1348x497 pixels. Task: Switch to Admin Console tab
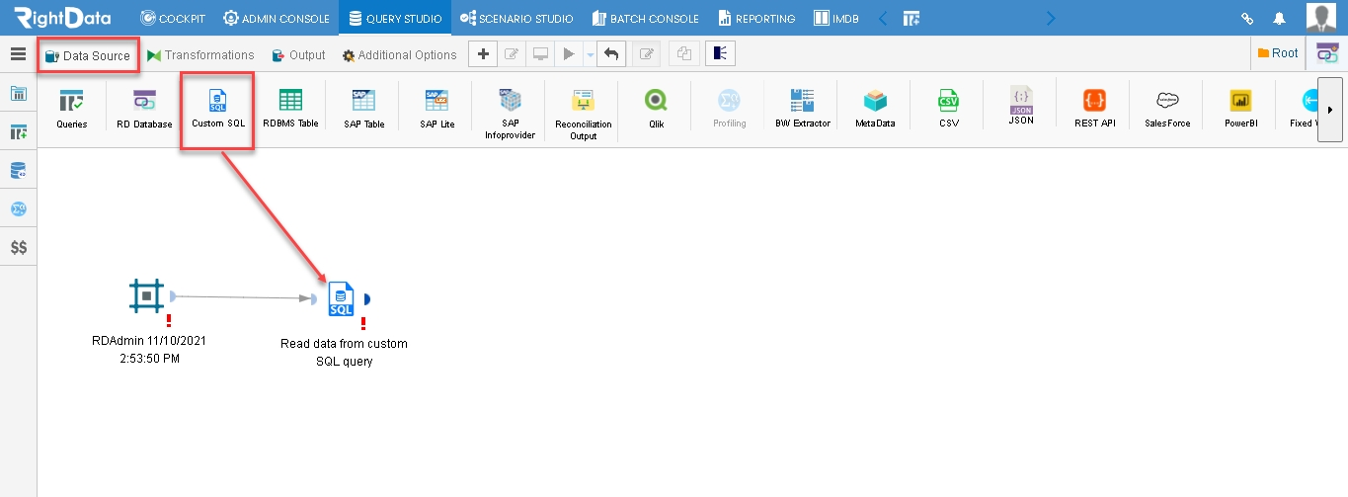coord(277,18)
